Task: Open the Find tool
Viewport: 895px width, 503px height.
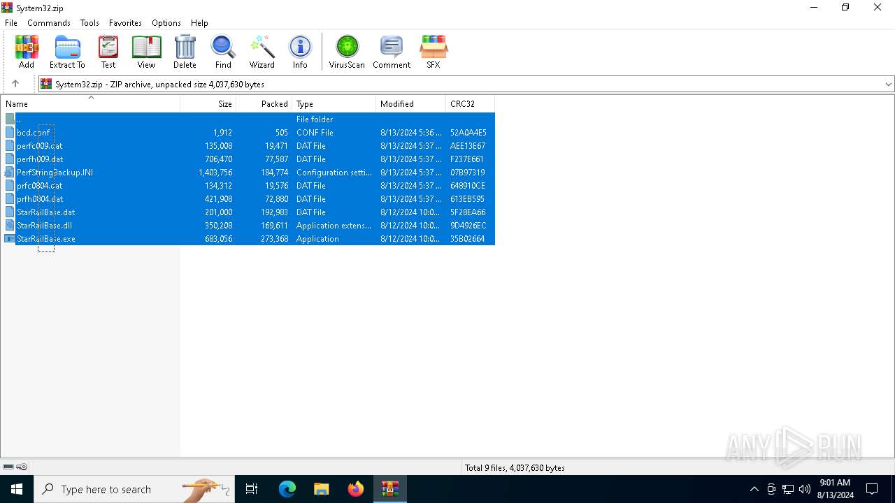Action: tap(223, 52)
